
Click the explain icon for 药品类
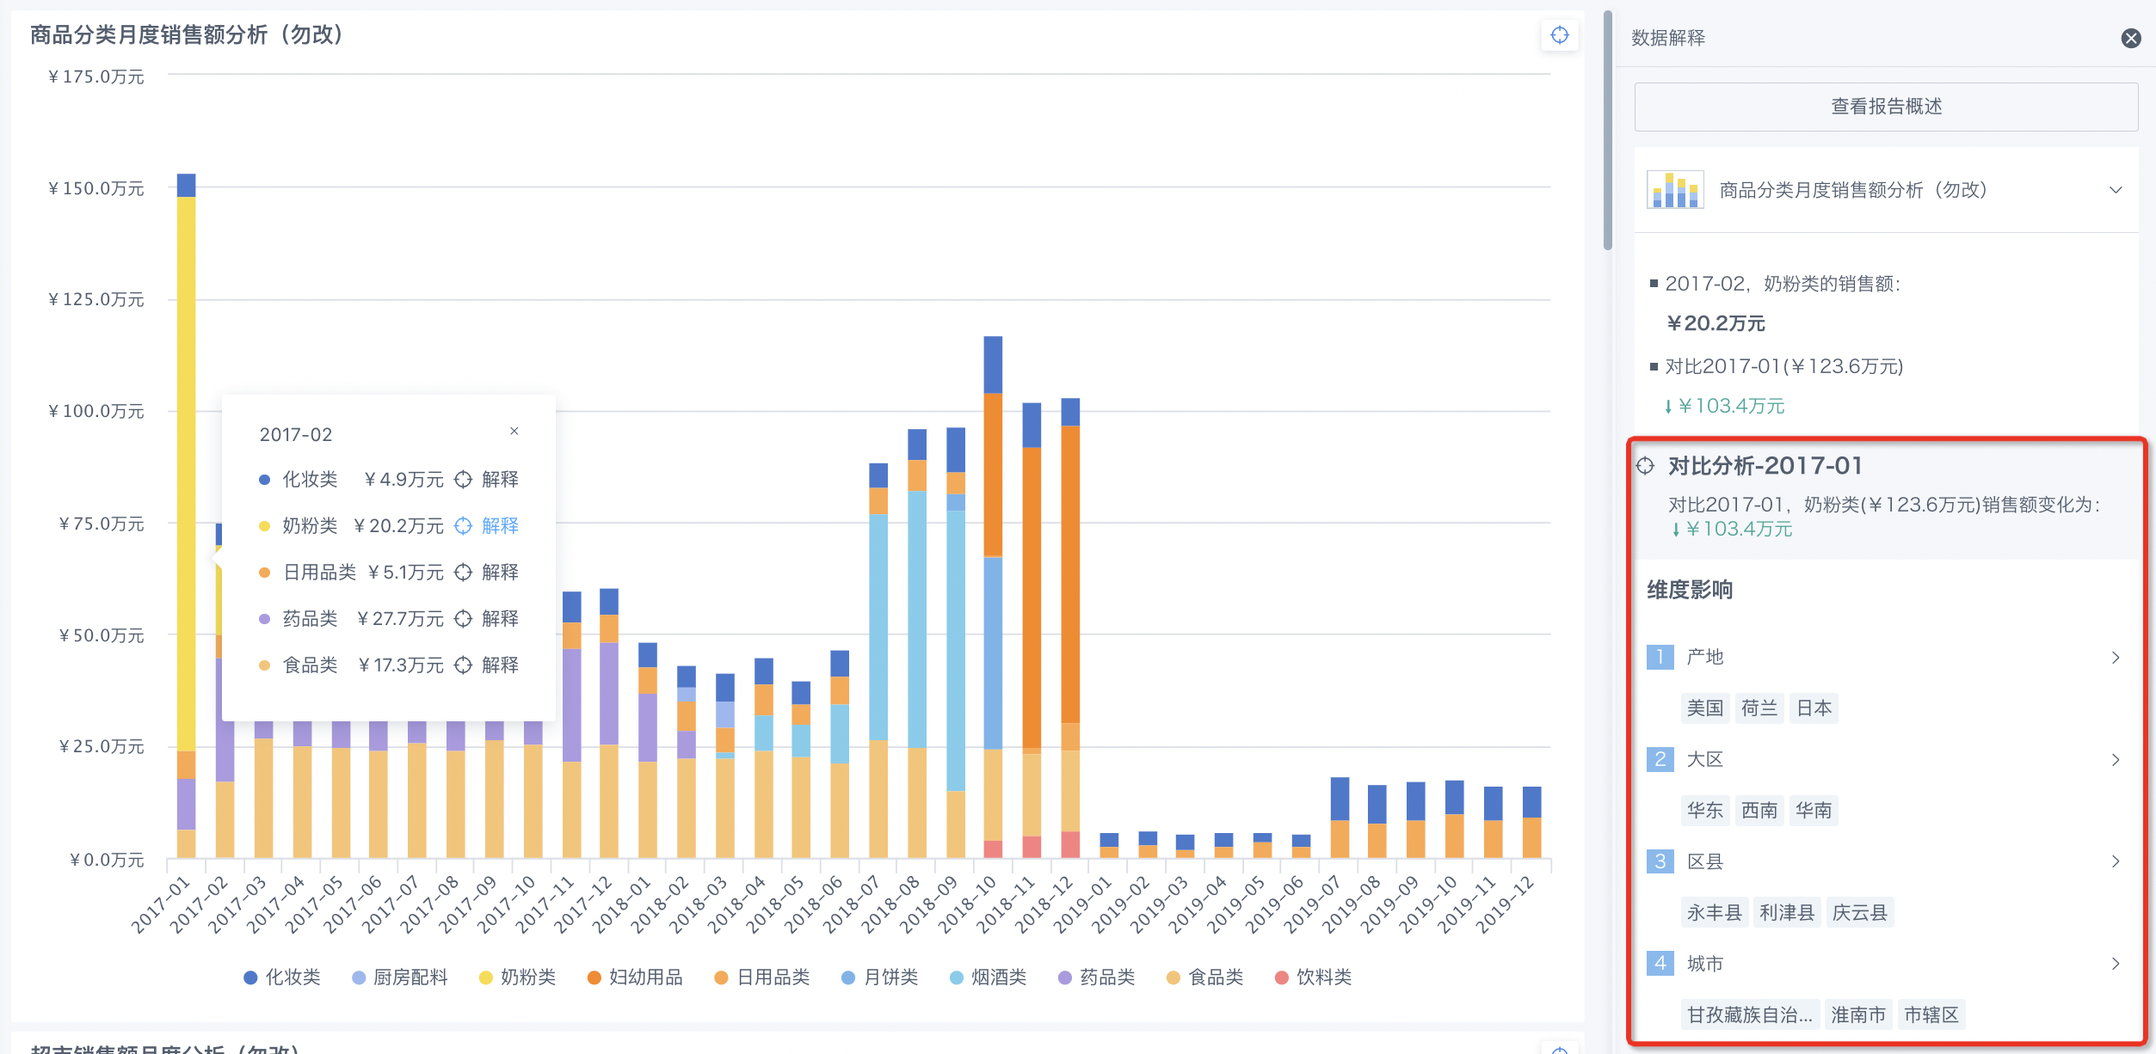463,618
